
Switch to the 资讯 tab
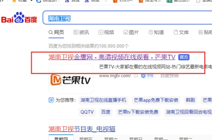[x=81, y=32]
